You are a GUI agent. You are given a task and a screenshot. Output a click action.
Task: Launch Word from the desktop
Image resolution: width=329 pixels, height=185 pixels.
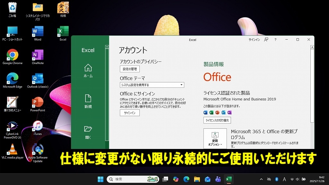click(38, 33)
